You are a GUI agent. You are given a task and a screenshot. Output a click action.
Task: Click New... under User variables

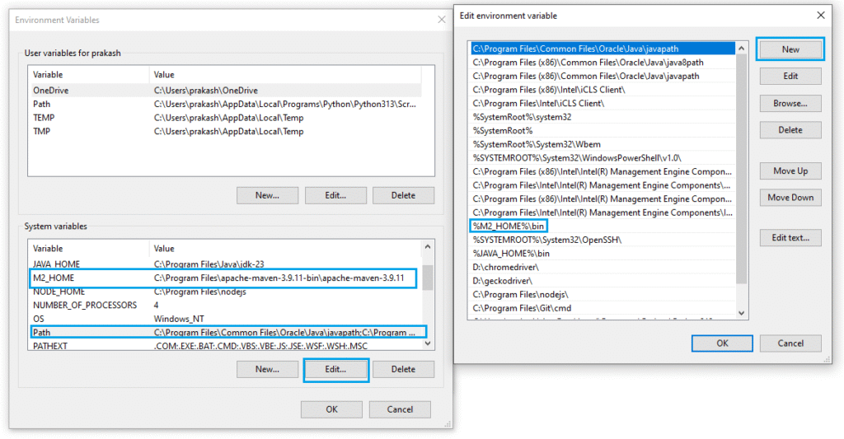coord(267,195)
